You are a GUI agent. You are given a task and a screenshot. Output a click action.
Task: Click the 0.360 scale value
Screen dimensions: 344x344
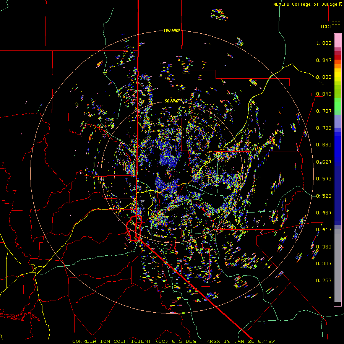324,247
